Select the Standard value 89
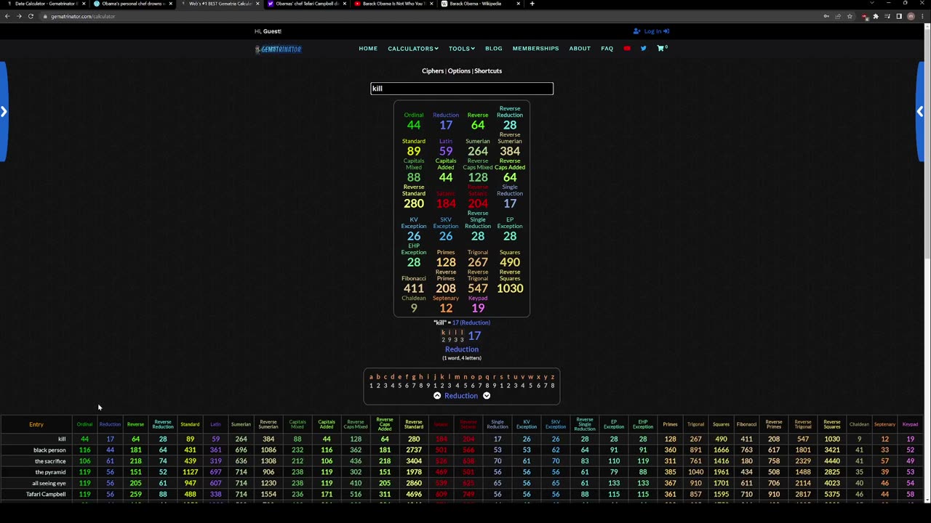This screenshot has width=931, height=523. click(x=414, y=151)
